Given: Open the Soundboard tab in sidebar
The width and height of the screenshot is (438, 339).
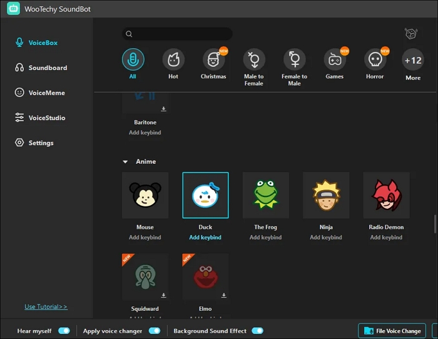Looking at the screenshot, I should tap(48, 68).
